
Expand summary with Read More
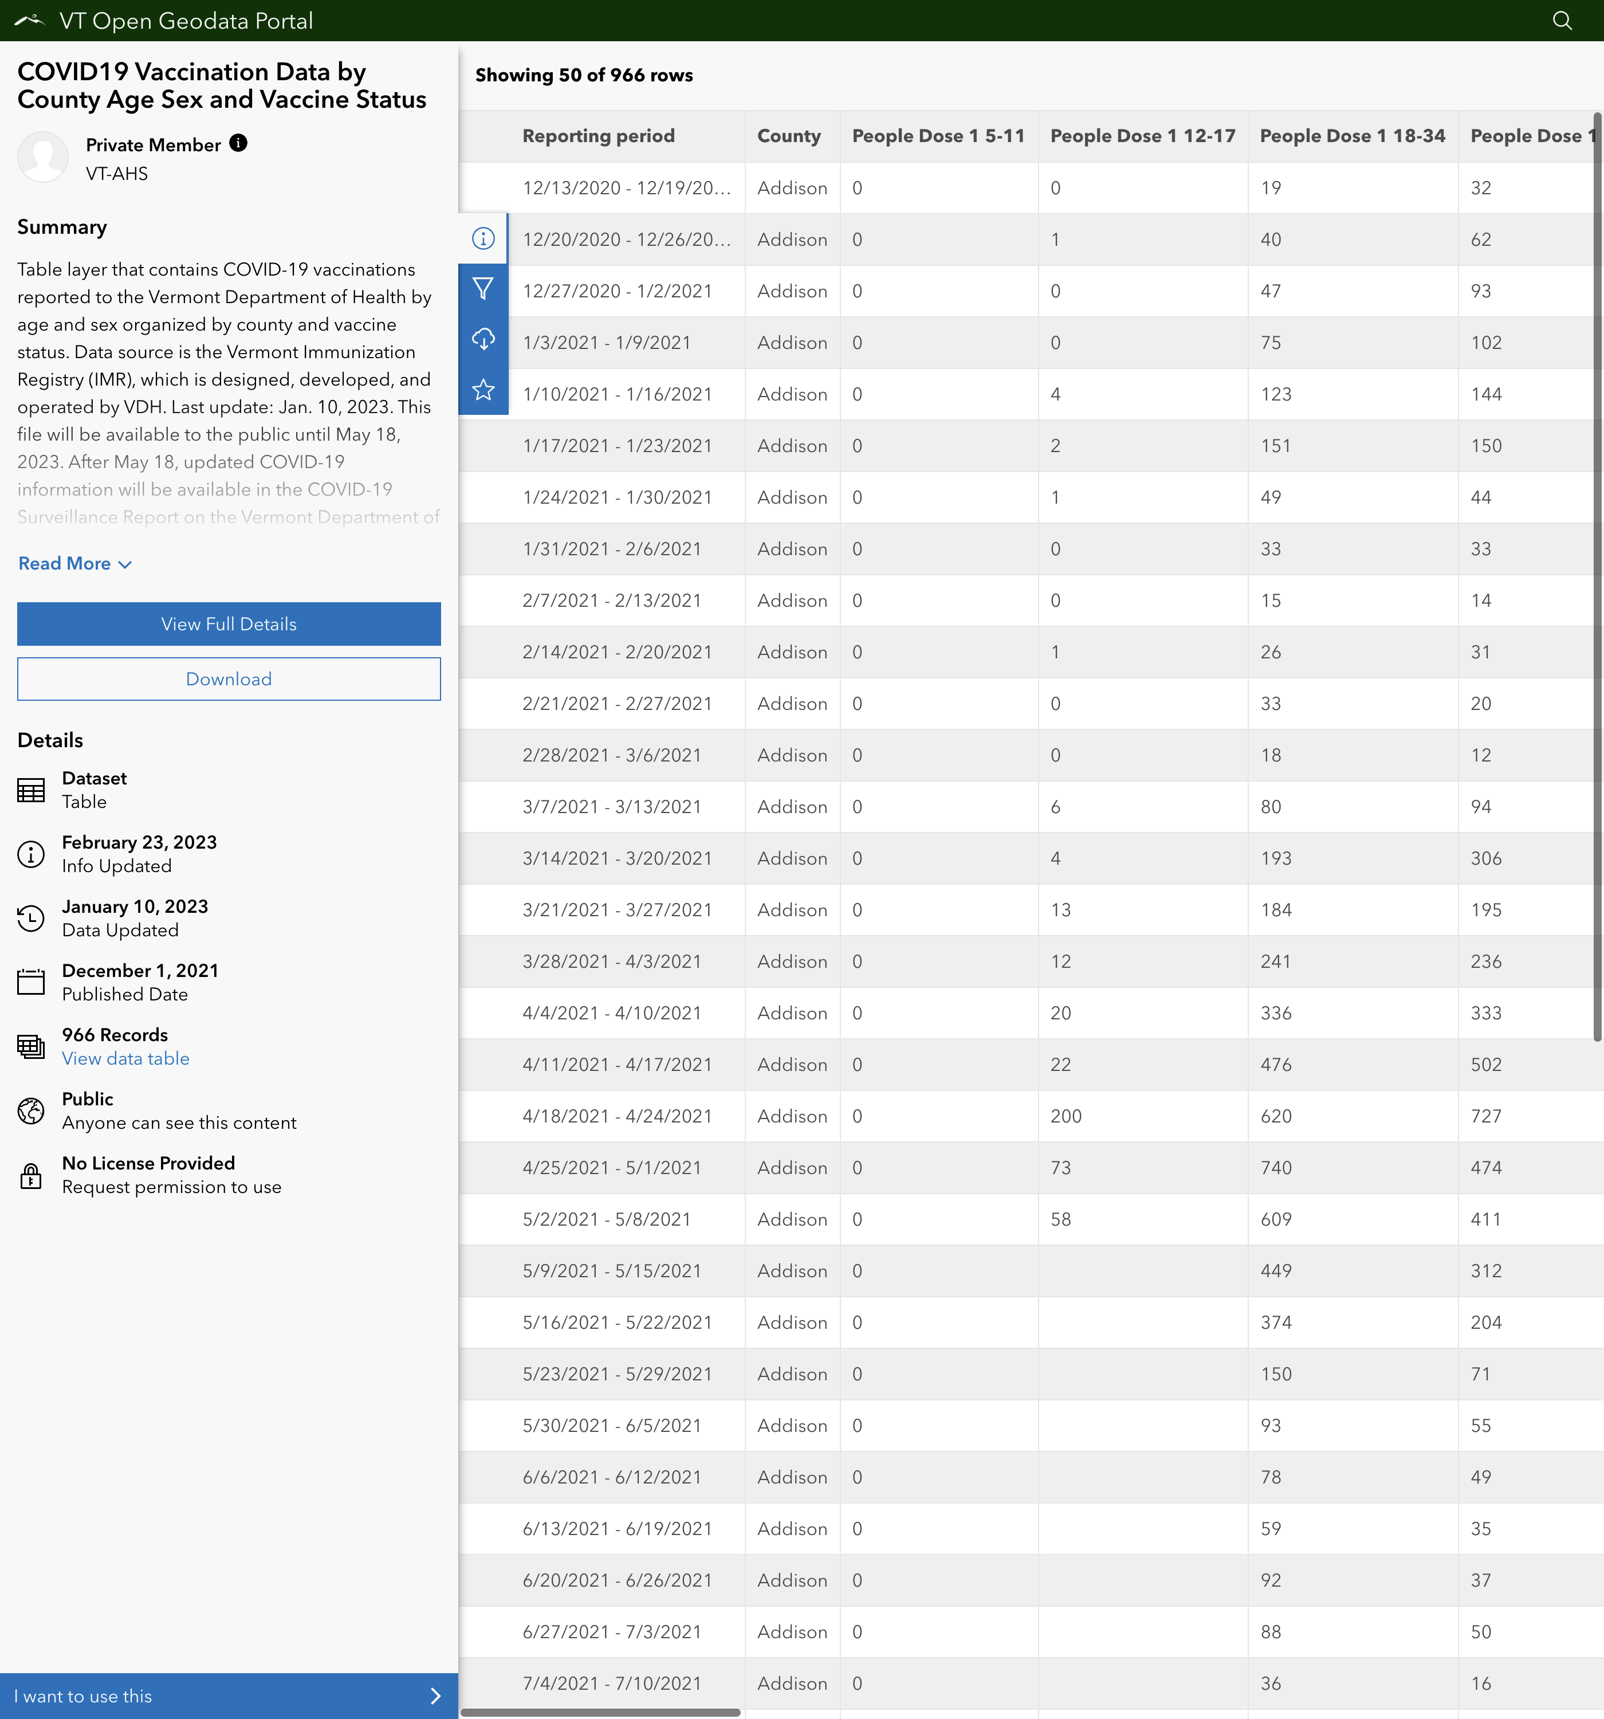click(74, 564)
